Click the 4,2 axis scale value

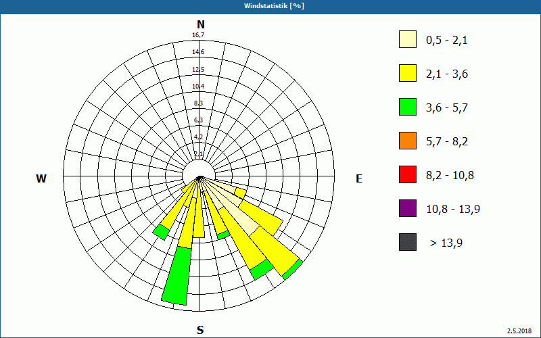pos(198,137)
